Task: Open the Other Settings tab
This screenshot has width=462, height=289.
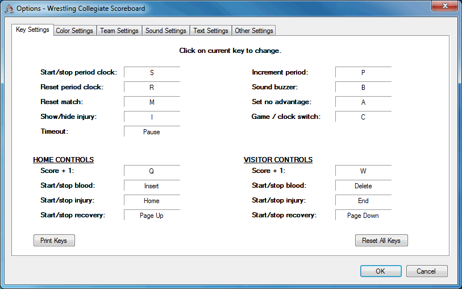Action: tap(253, 31)
